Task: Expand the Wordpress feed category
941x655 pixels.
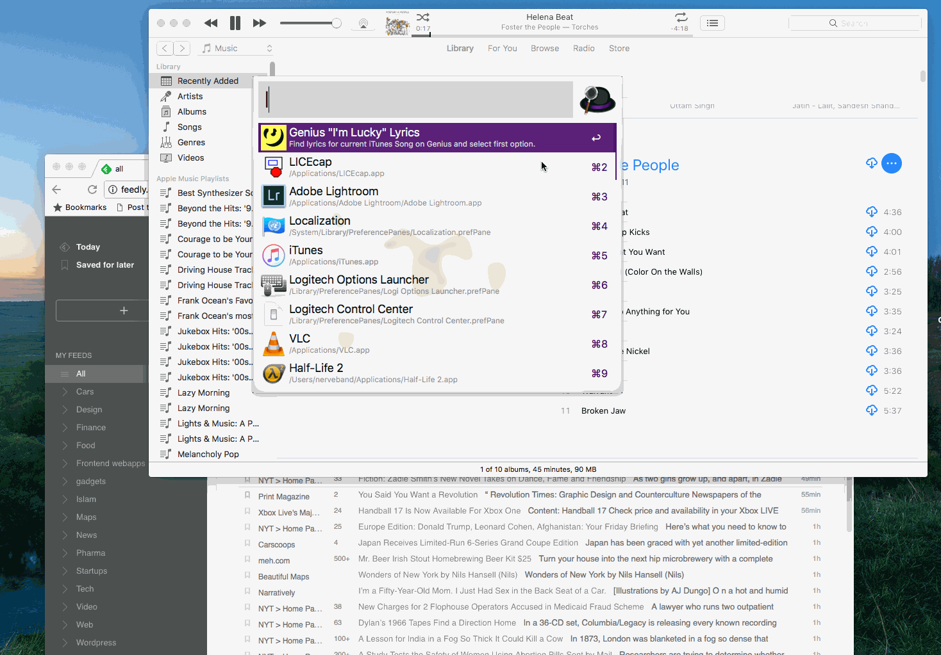Action: (x=65, y=643)
